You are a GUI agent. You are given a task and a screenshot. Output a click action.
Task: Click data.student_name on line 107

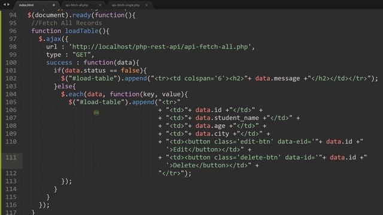point(227,118)
